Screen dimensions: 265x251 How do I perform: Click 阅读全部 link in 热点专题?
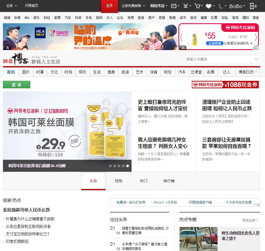point(249,220)
